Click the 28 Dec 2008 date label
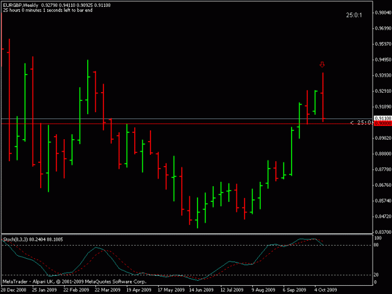This screenshot has height=294, width=392. (13, 290)
